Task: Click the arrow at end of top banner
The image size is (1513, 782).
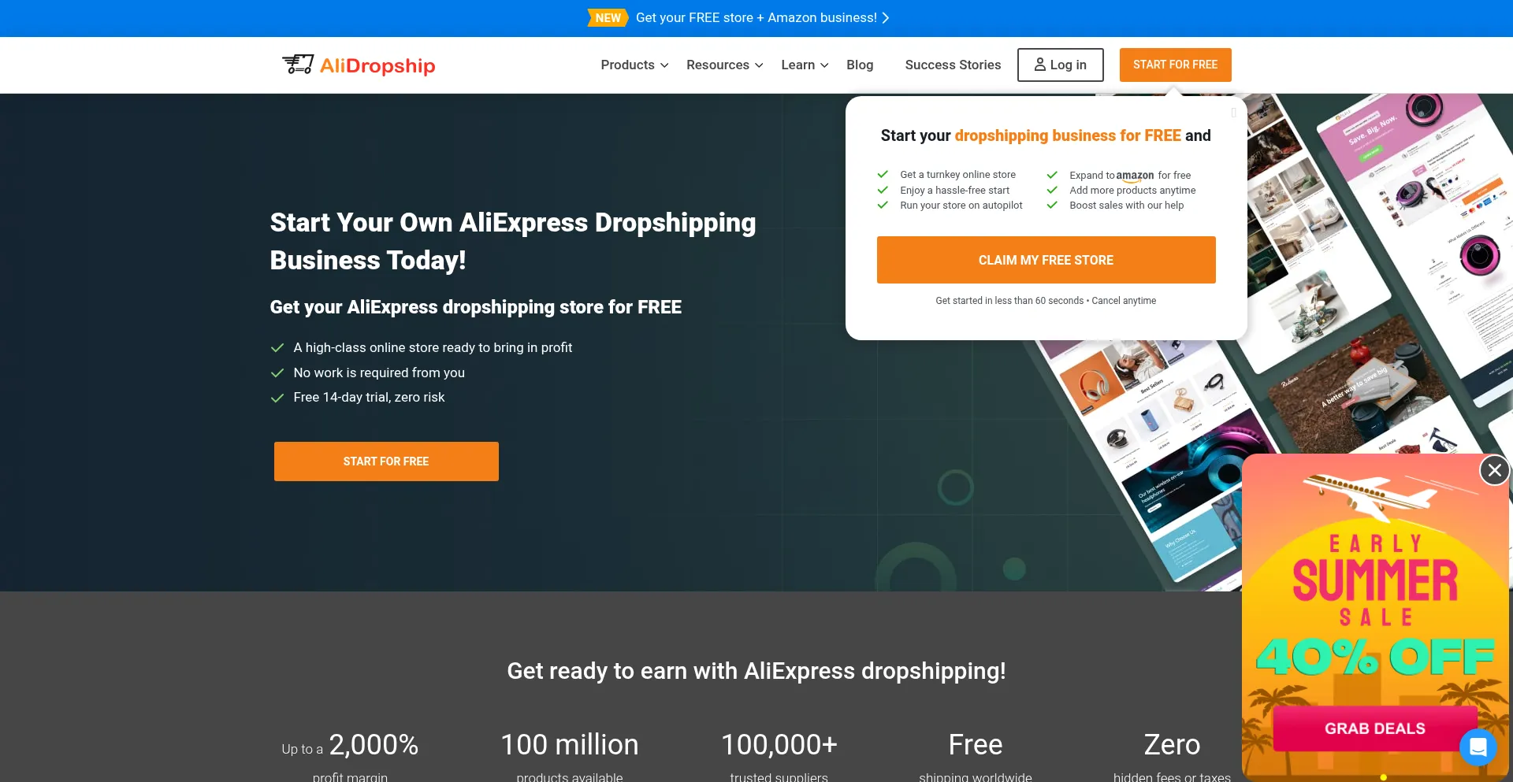Action: click(886, 18)
